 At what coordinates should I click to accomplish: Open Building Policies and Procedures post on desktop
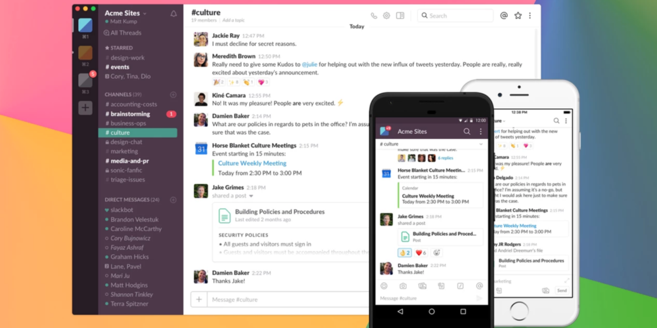coord(280,212)
